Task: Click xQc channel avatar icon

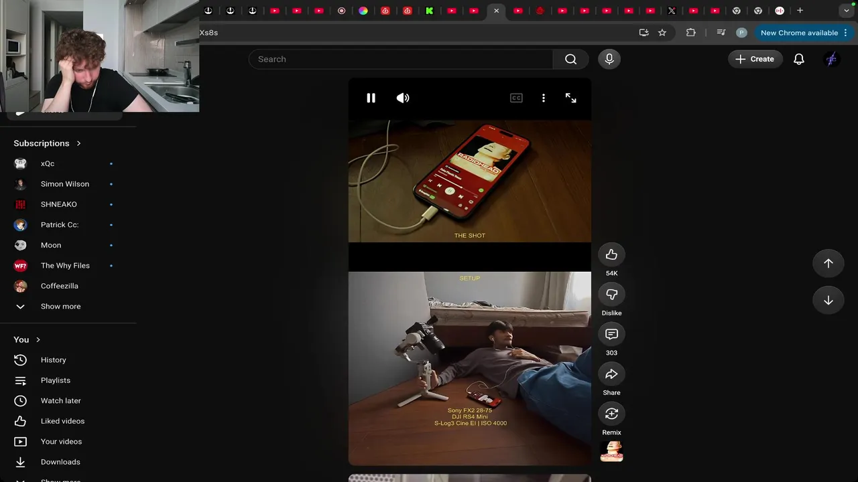Action: click(20, 163)
